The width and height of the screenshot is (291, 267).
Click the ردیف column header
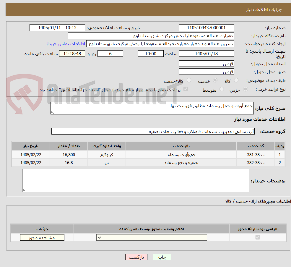pos(280,146)
